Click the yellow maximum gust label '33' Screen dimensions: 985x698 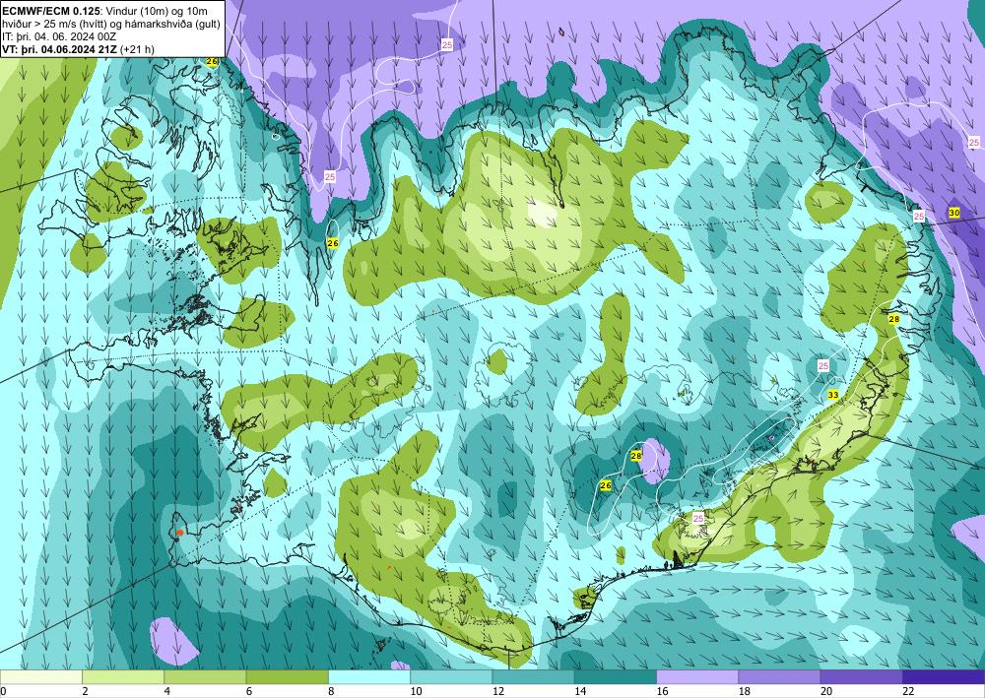833,395
